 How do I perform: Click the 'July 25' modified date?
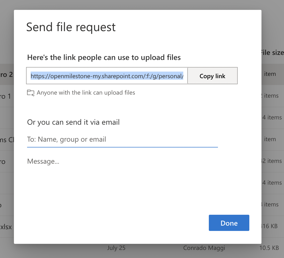[116, 248]
